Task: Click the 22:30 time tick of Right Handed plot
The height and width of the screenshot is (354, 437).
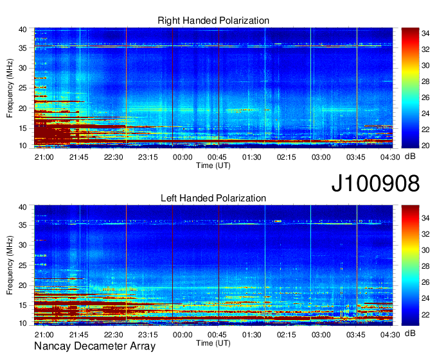Action: pos(114,157)
